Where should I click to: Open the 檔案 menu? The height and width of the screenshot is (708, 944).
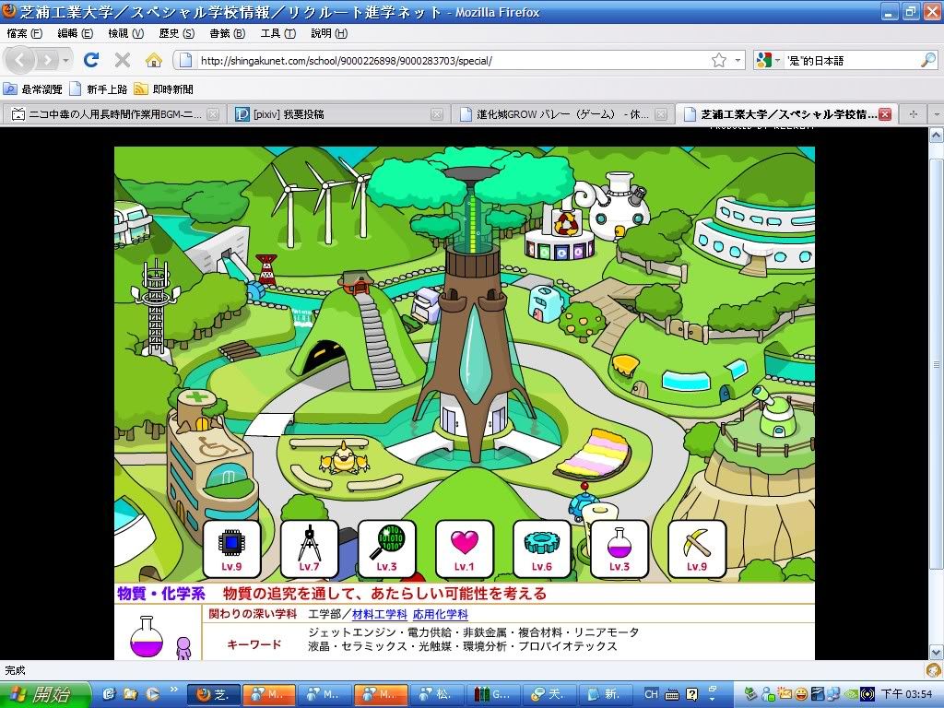click(25, 34)
